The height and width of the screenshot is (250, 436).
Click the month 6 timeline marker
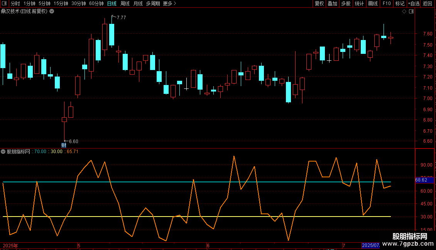pos(208,245)
